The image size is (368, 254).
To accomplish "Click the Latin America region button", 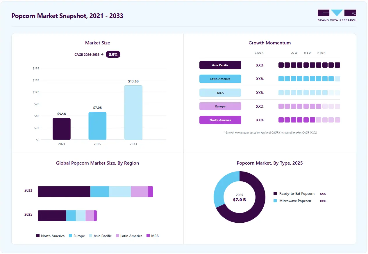I will point(220,79).
